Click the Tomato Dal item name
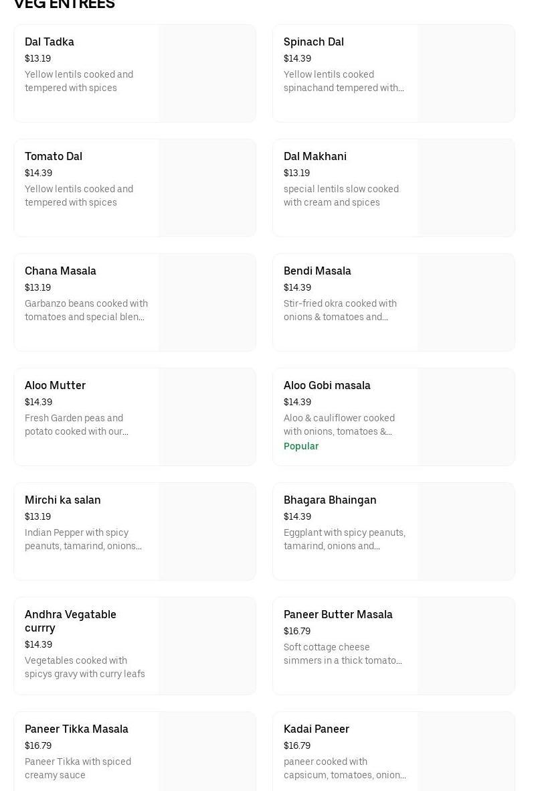Viewport: 538px width, 791px height. click(54, 156)
